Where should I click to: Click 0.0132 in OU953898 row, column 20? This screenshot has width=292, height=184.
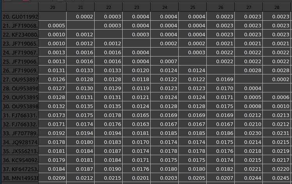tap(53, 106)
